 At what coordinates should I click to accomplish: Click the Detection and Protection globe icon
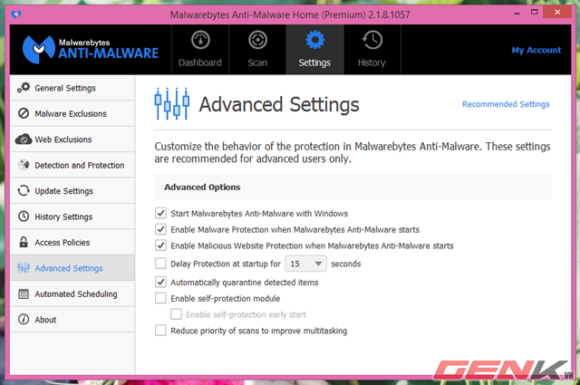tap(24, 165)
